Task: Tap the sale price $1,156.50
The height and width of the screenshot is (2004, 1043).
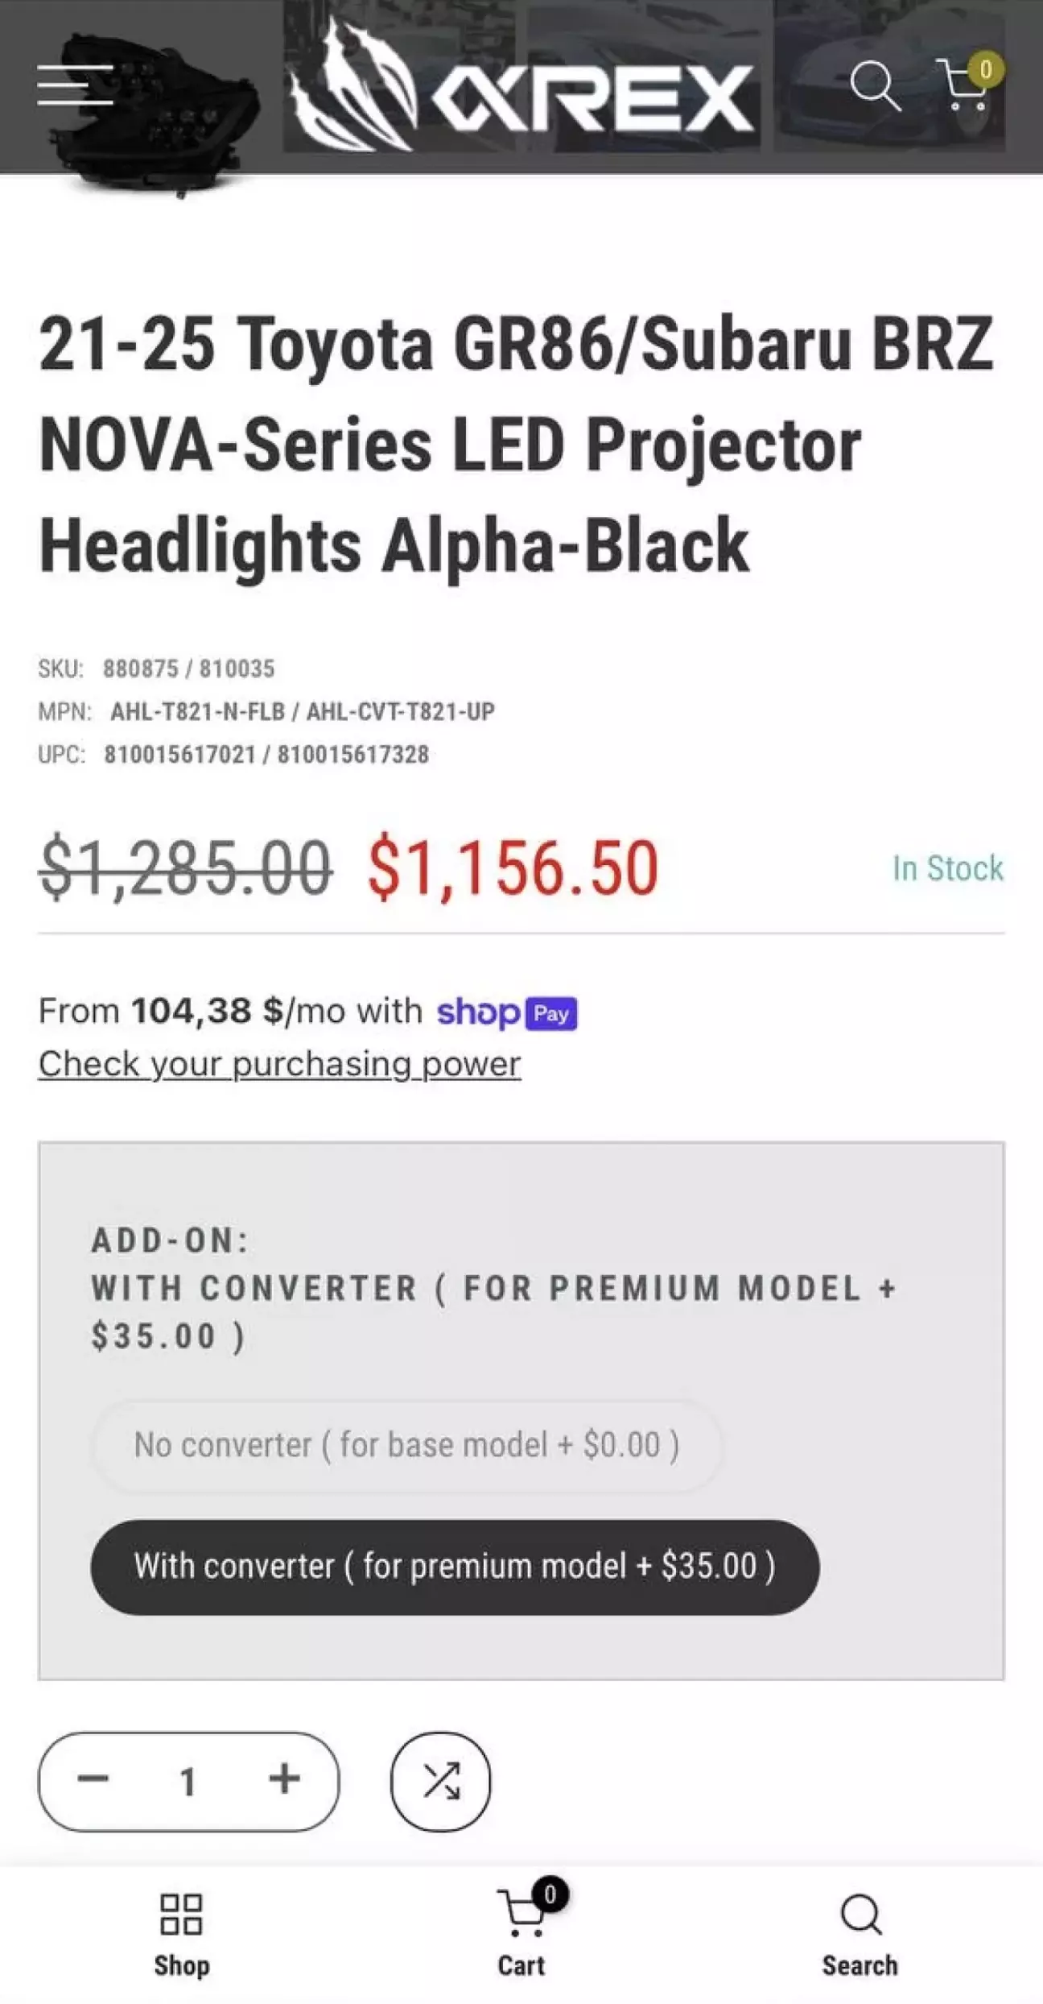Action: 513,868
